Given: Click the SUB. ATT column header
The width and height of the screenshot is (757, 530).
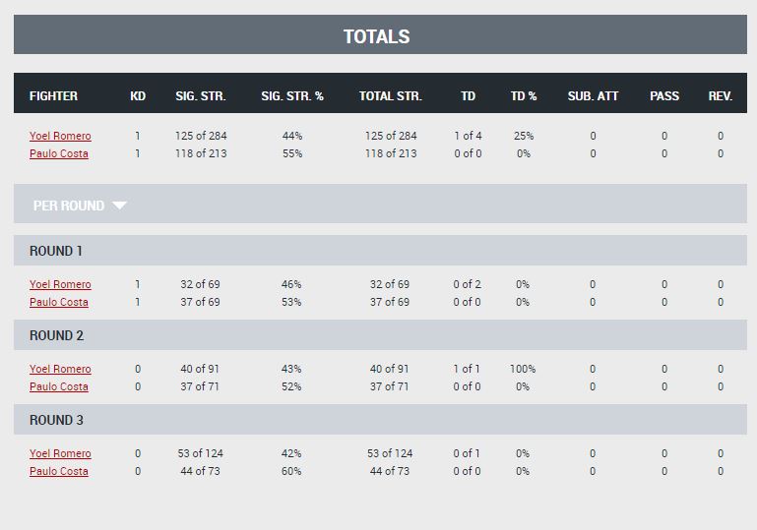Looking at the screenshot, I should tap(593, 96).
